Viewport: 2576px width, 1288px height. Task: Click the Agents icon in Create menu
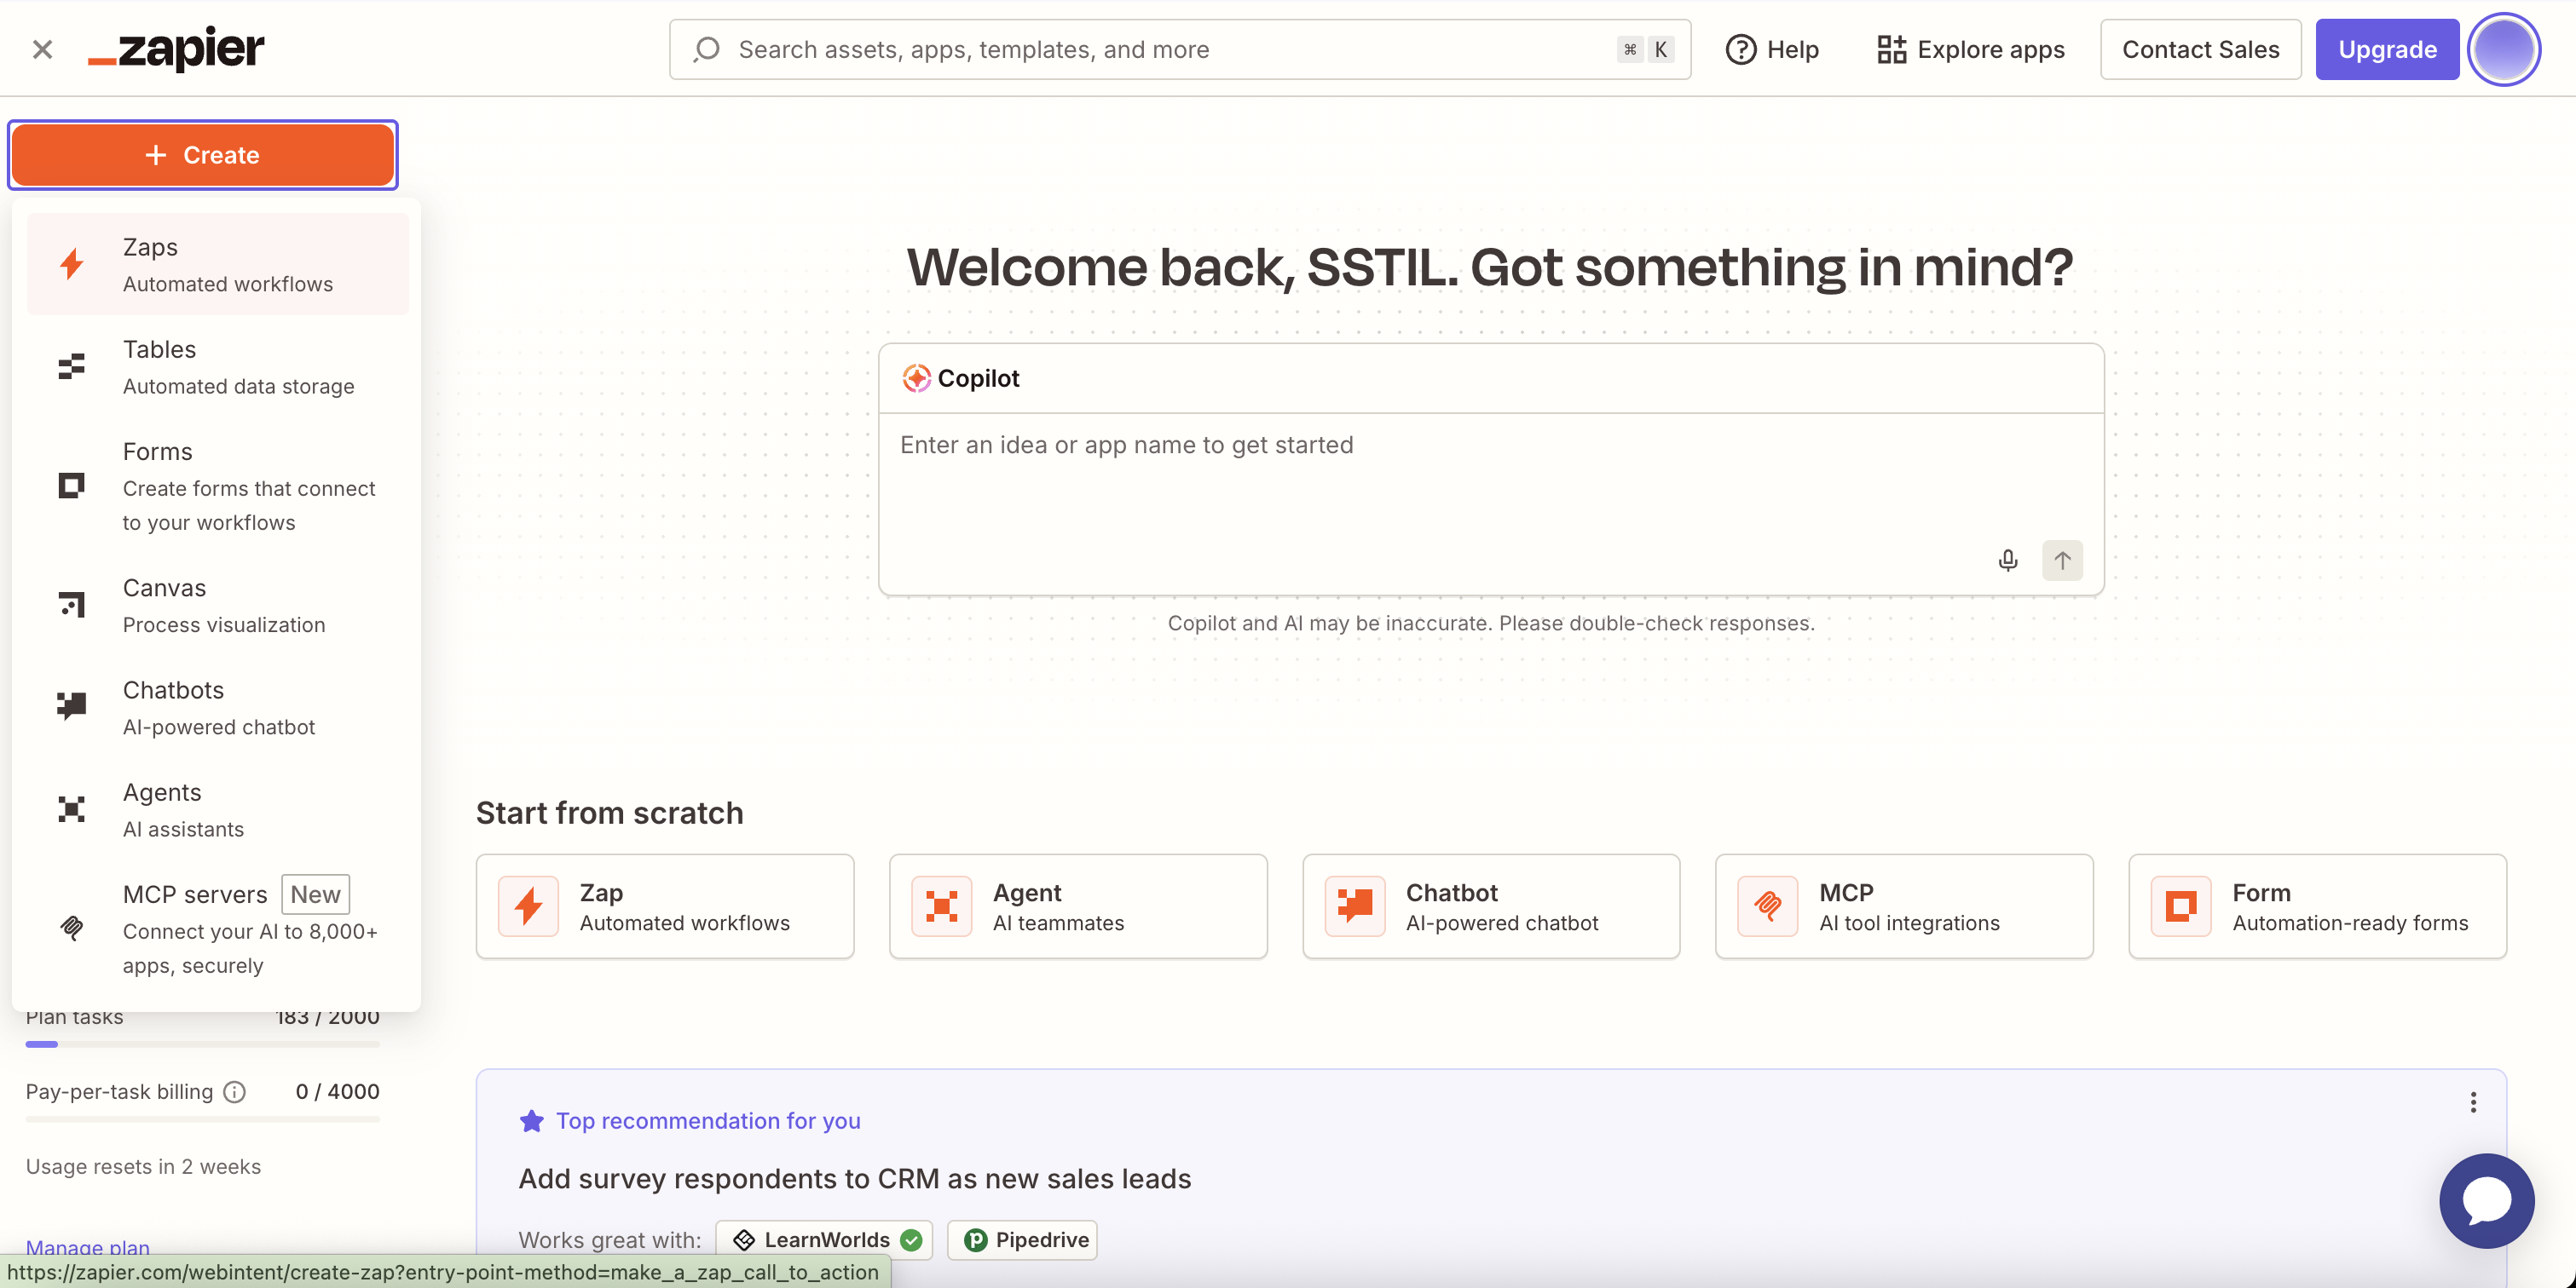tap(71, 809)
